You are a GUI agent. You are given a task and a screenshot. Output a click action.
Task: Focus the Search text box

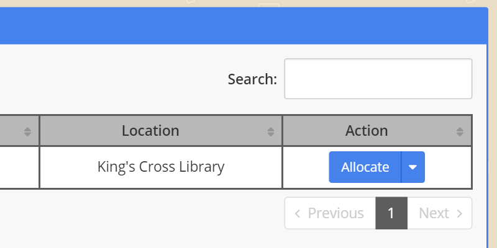click(x=378, y=79)
